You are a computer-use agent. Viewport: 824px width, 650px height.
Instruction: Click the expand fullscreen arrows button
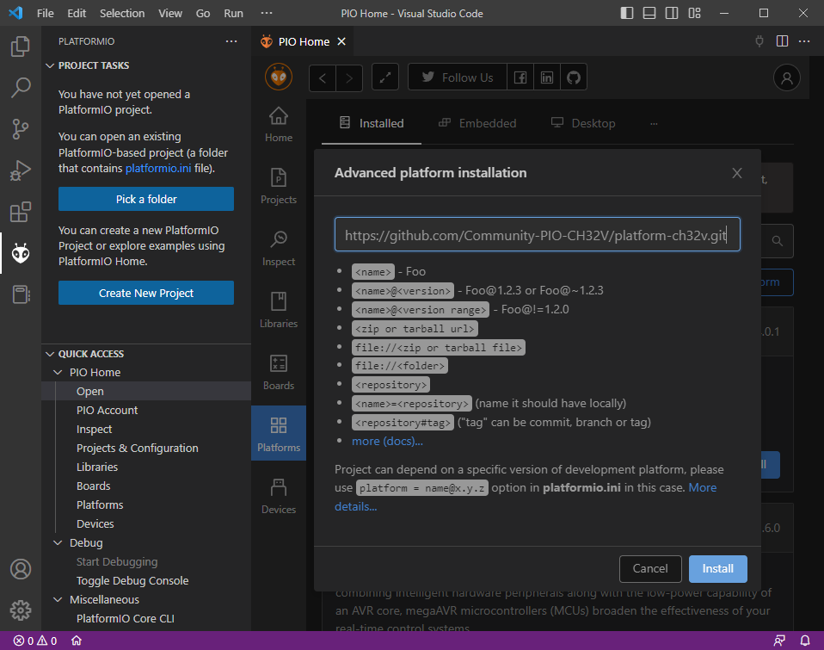coord(385,77)
